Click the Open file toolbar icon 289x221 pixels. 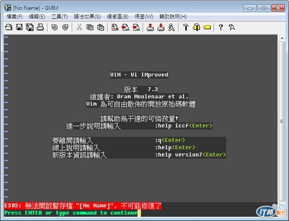click(9, 28)
